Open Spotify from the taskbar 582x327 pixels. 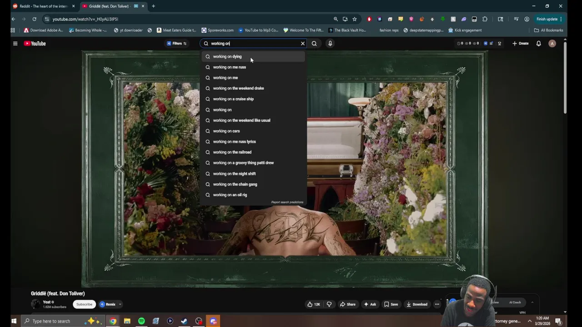click(141, 321)
